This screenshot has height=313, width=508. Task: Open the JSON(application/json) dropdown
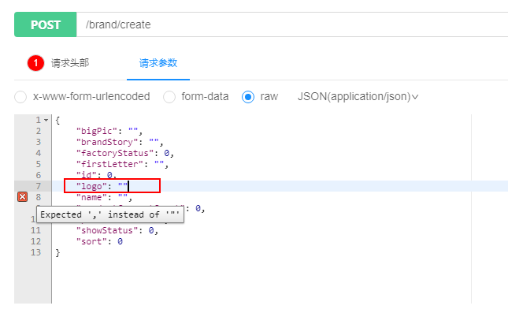tap(358, 97)
